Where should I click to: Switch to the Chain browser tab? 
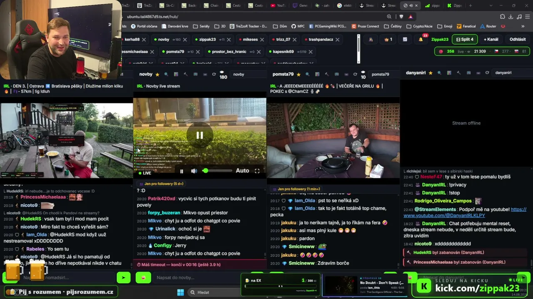tap(210, 5)
